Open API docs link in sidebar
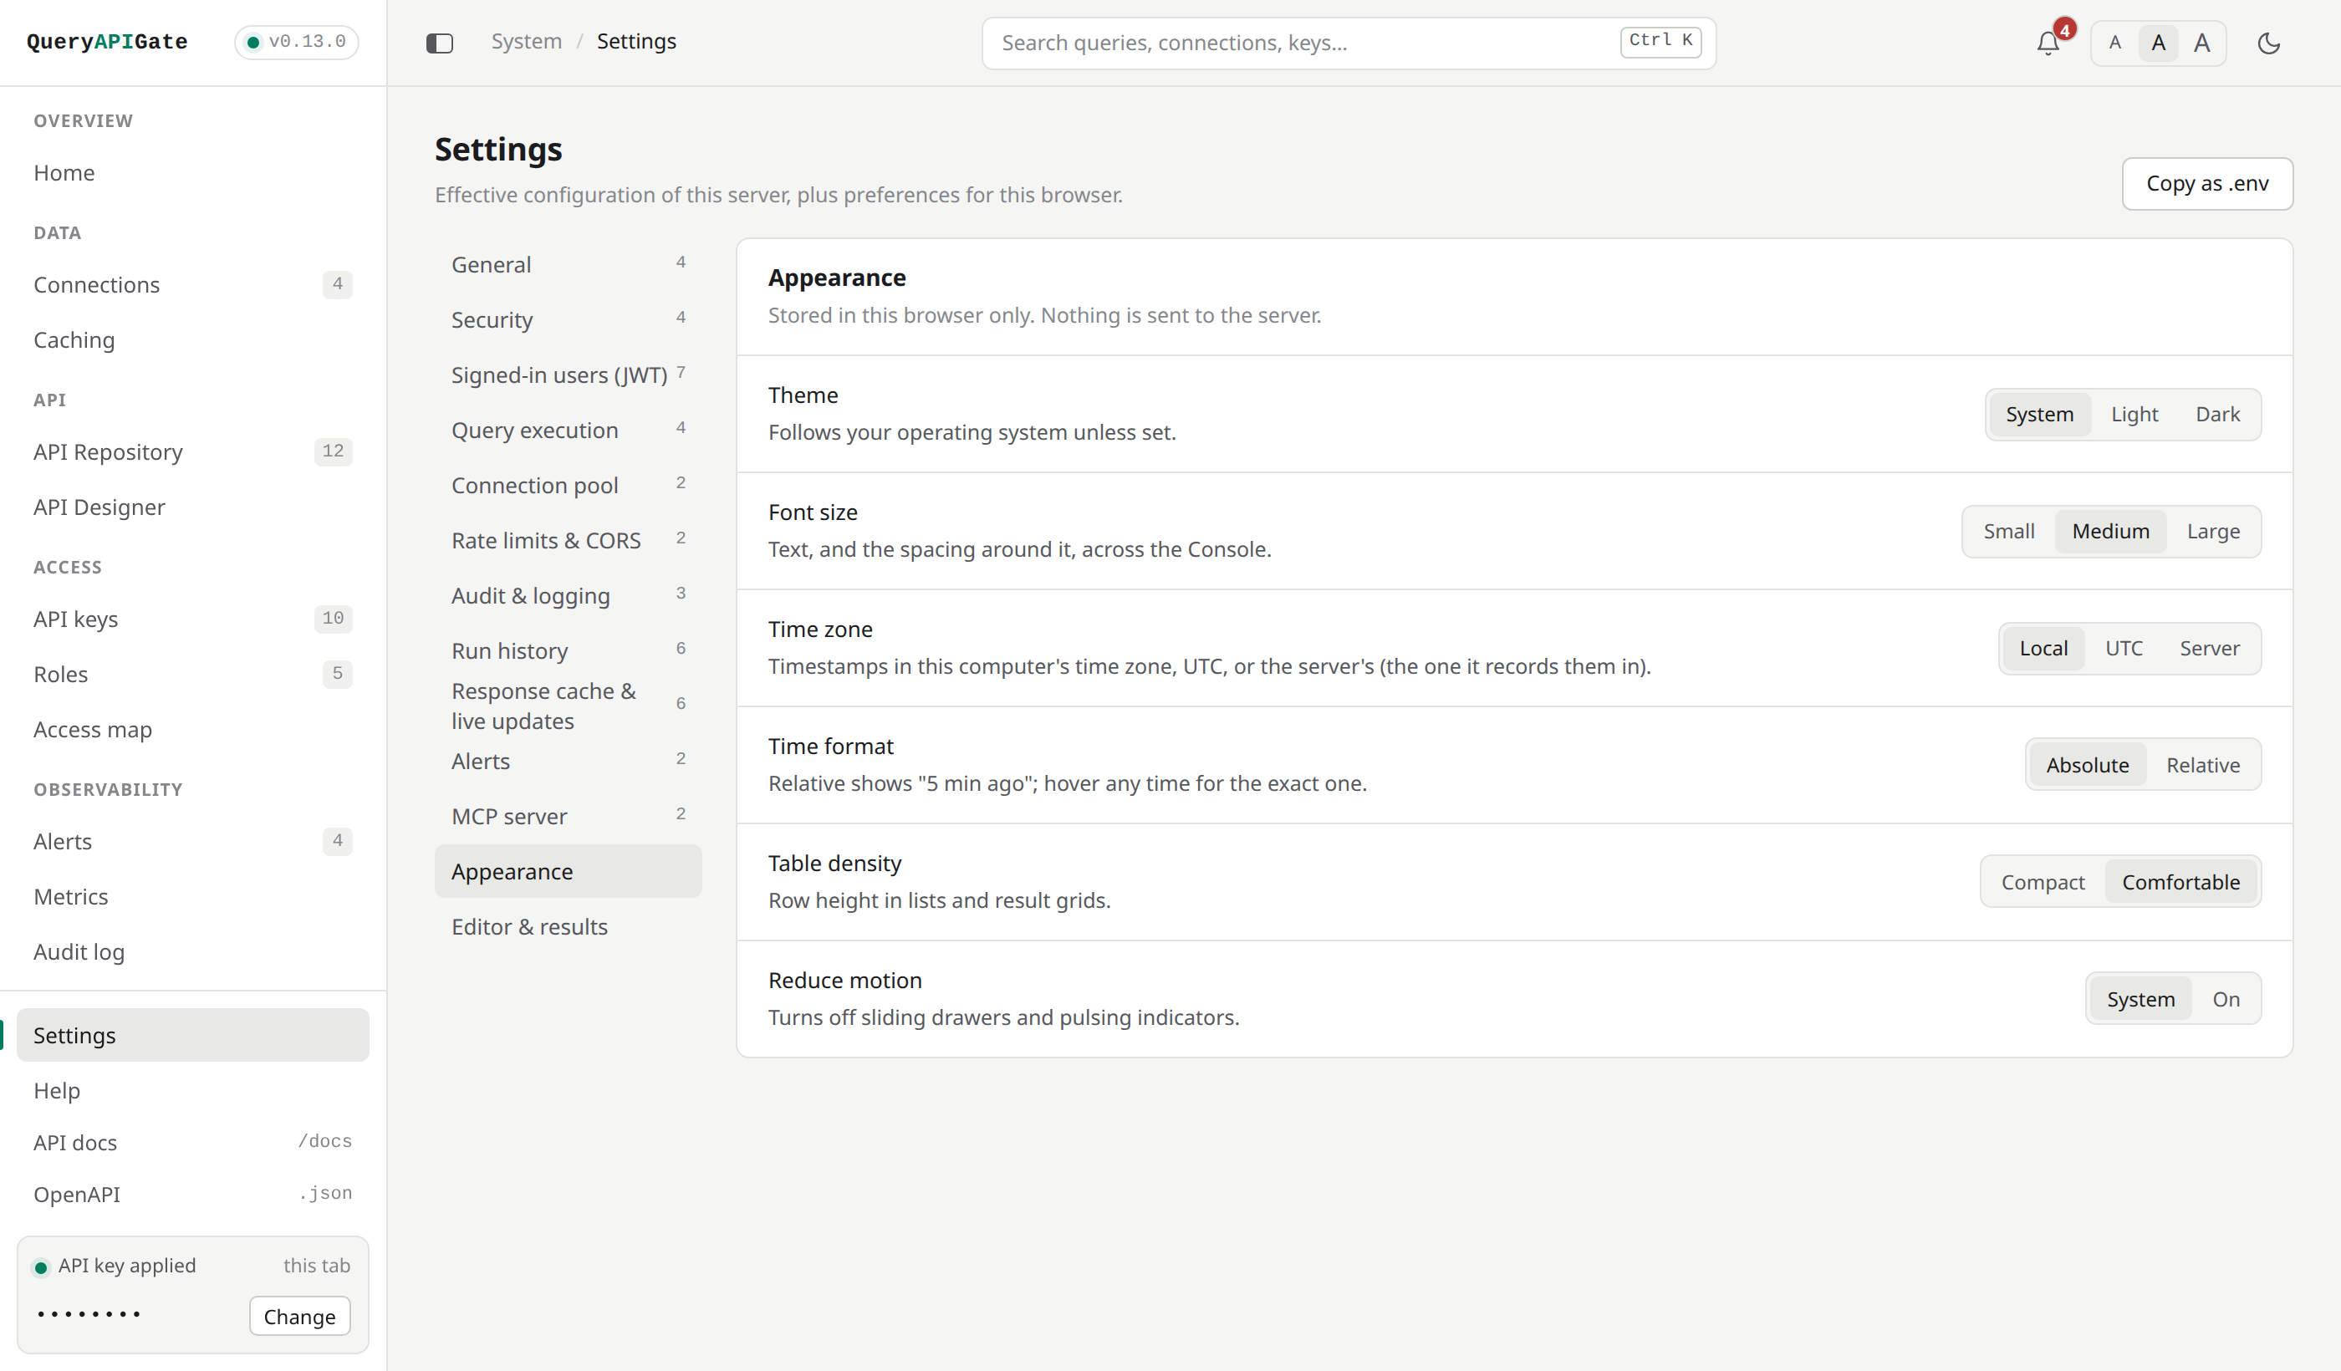This screenshot has height=1371, width=2341. tap(192, 1143)
